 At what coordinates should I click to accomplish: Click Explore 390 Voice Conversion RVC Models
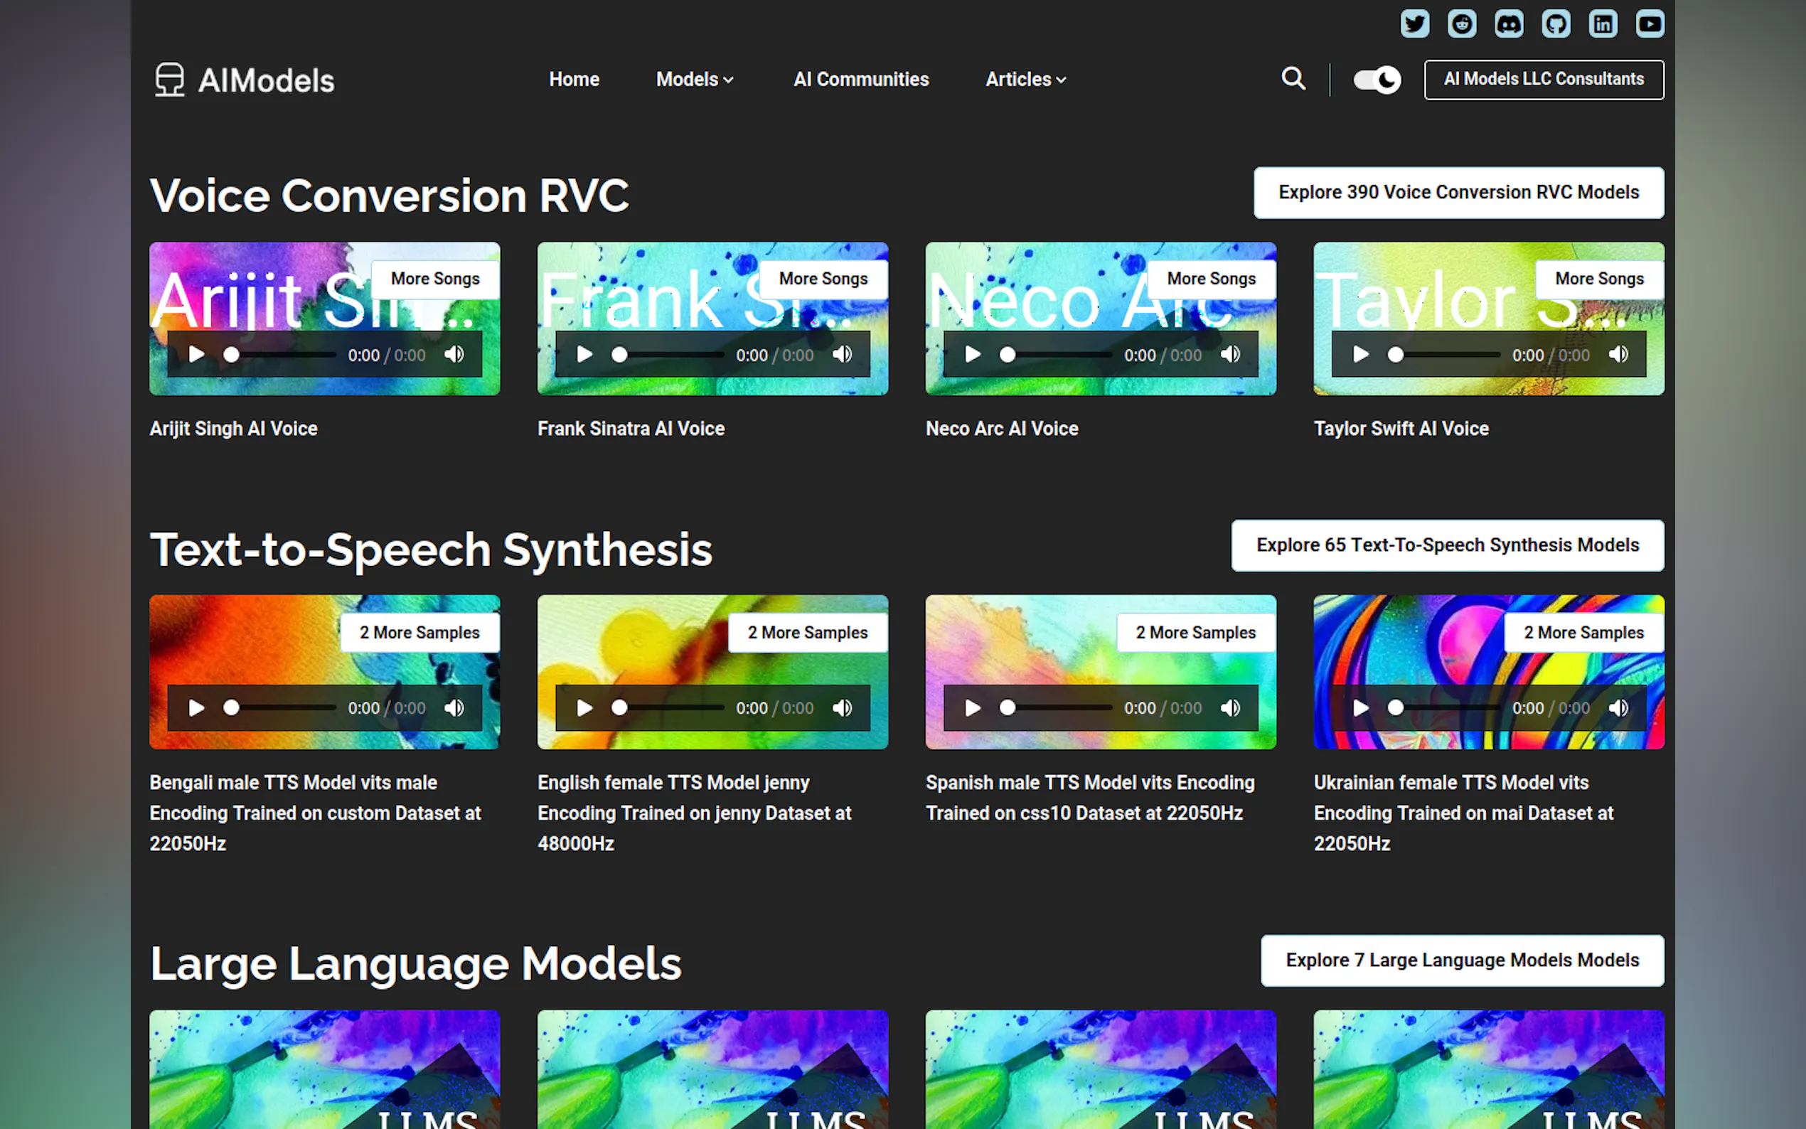[x=1458, y=193]
